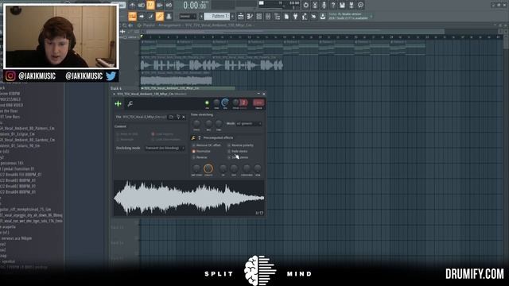Open the Declicking mode dropdown
This screenshot has height=286, width=509.
point(165,149)
